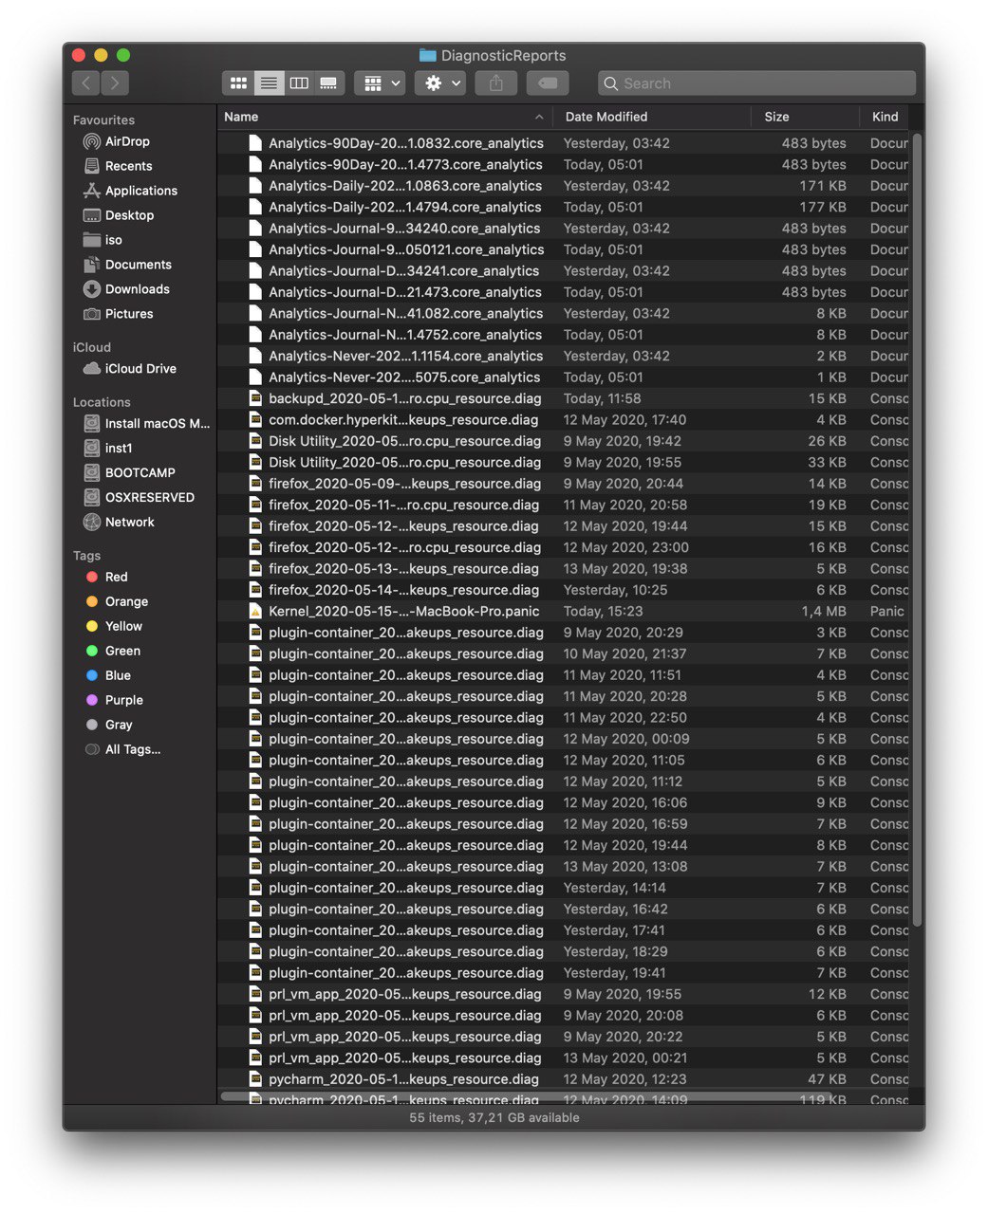988x1214 pixels.
Task: Select prl_vm_app diag modified 13 May 00:21
Action: [564, 1058]
